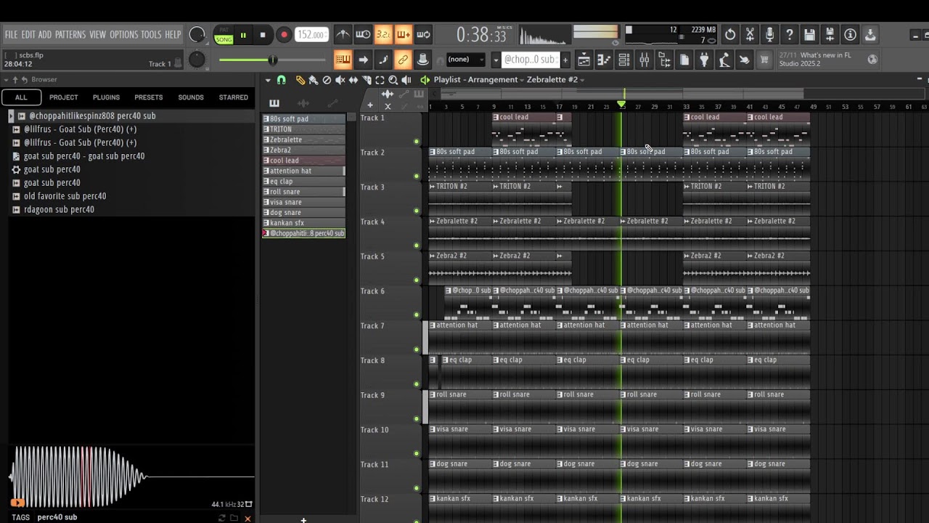
Task: Choose the select tool in the playlist toolbar
Action: (380, 80)
